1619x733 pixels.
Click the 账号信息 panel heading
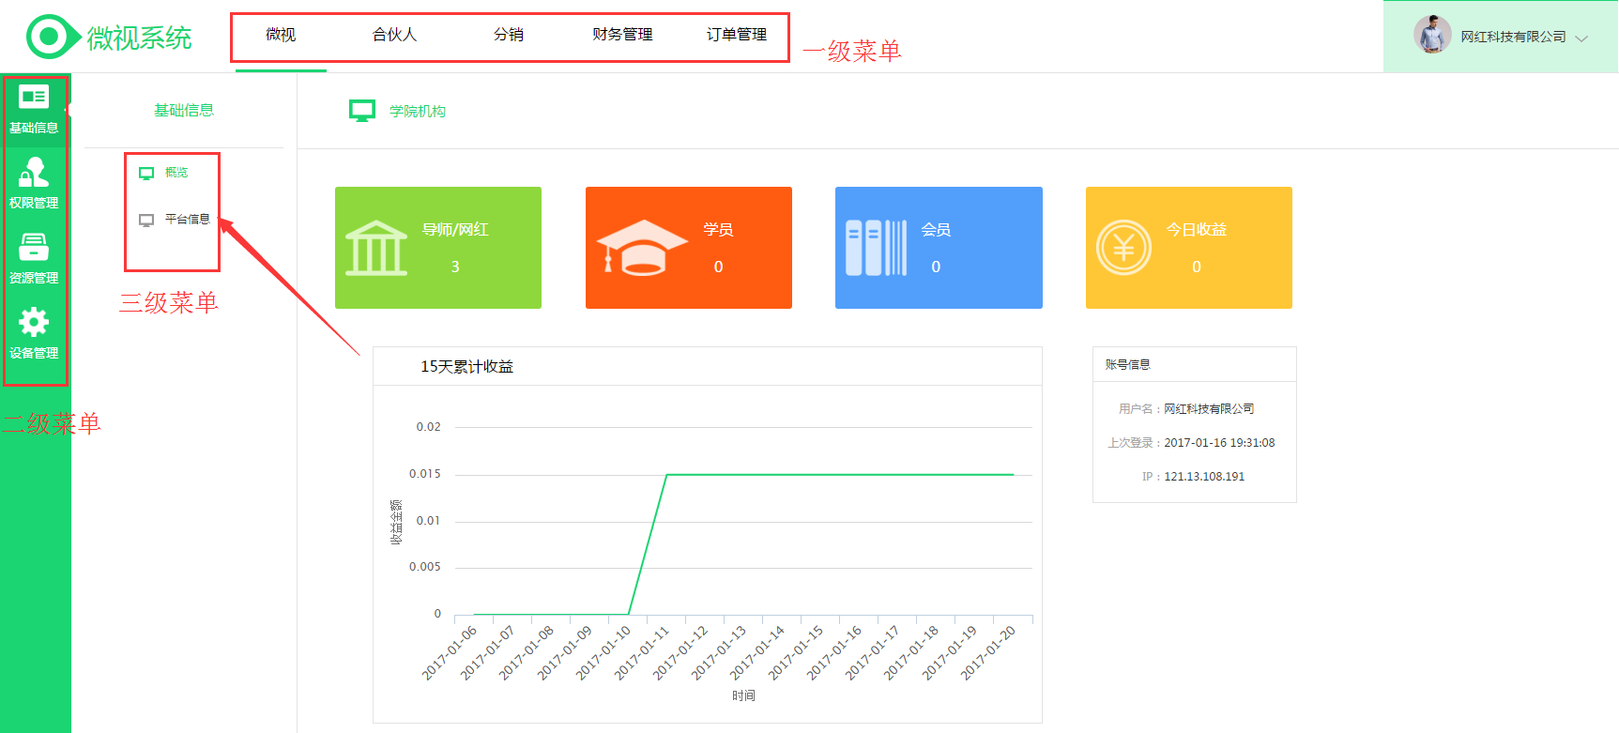1127,365
